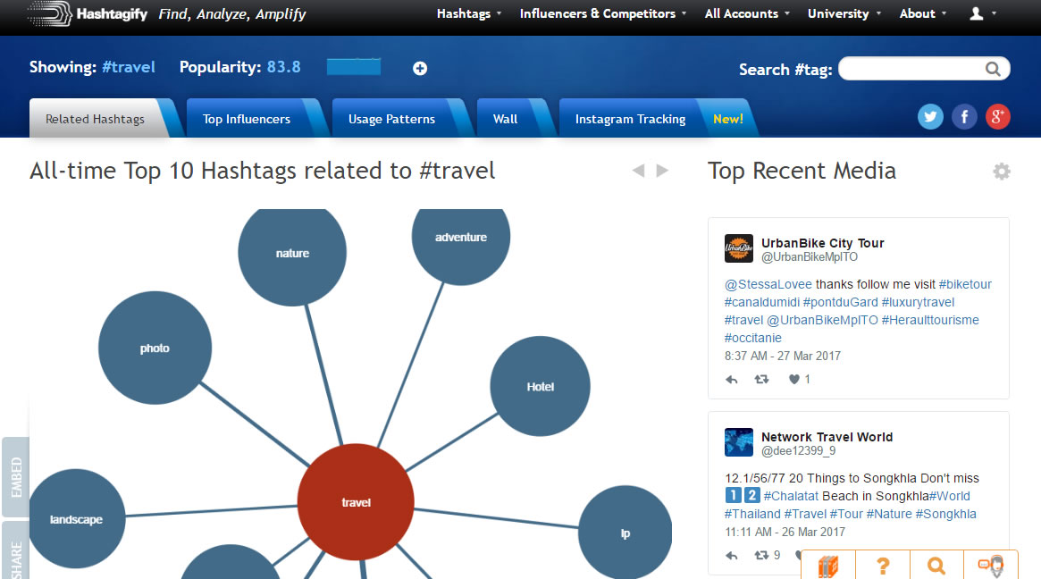This screenshot has height=579, width=1041.
Task: Click the #biketour hashtag link
Action: coord(965,283)
